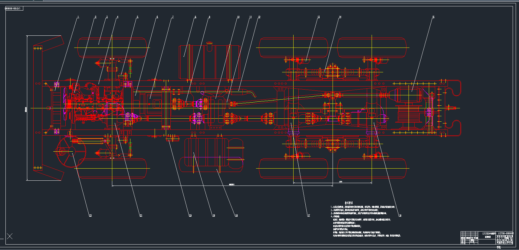
Task: Select the 1350 axle spacing dimension
Action: tap(340, 182)
